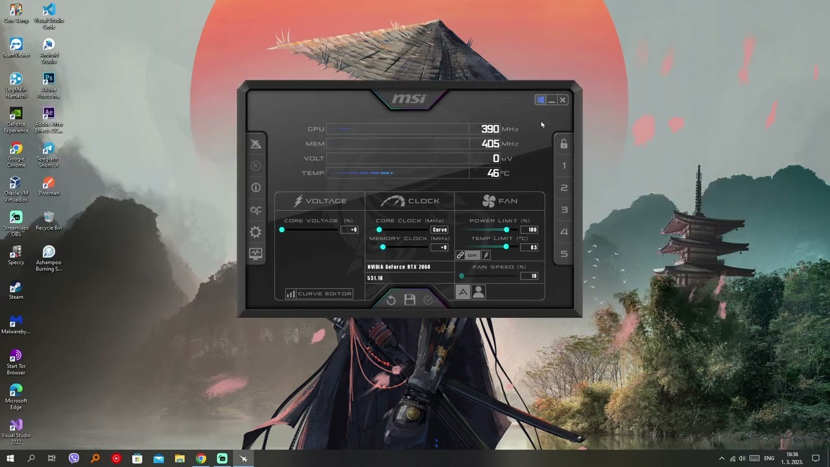Load profile slot 4
830x467 pixels.
point(564,232)
